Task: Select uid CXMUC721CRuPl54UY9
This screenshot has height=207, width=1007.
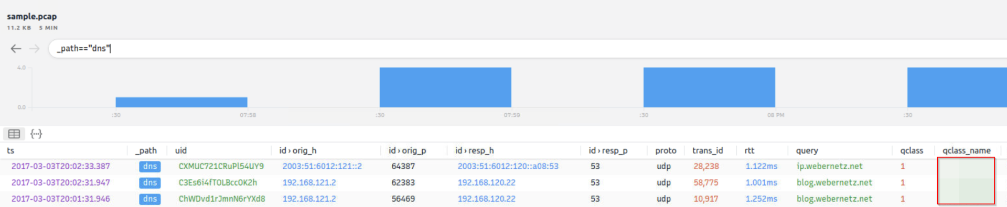Action: (221, 166)
